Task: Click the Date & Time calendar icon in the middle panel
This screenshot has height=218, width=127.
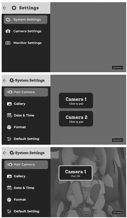Action: 9,115
